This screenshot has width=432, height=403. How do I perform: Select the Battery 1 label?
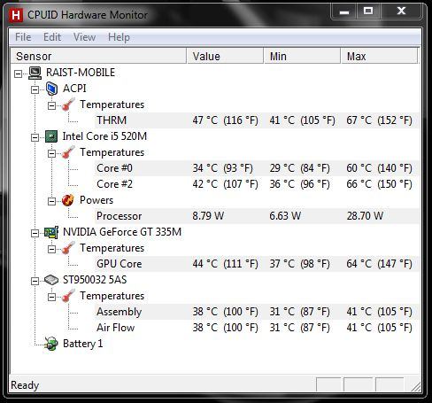pos(82,344)
